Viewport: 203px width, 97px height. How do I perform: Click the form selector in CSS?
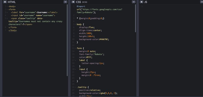point(79,48)
